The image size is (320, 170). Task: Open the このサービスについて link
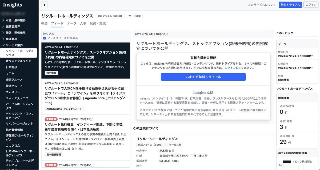(x=262, y=5)
